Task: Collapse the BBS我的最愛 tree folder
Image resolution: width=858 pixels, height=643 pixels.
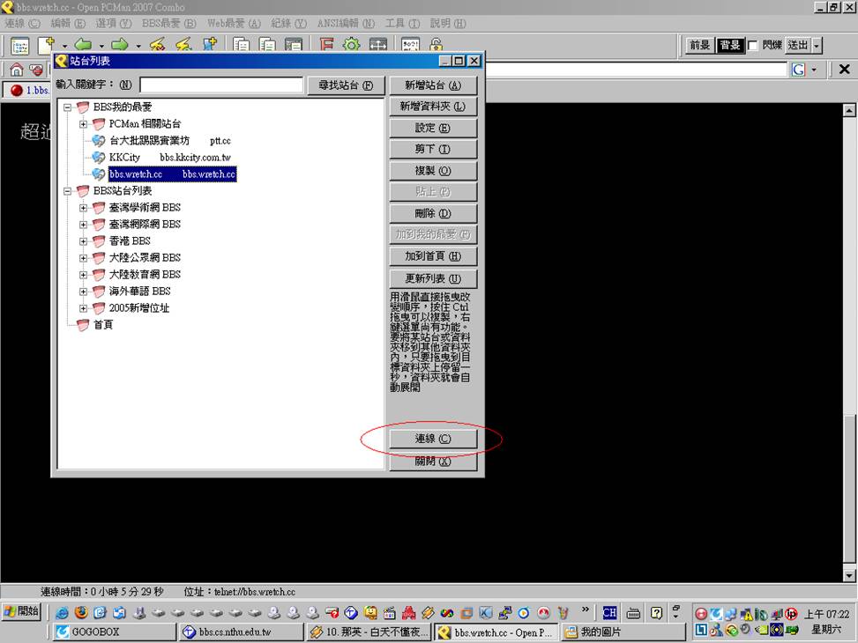Action: (67, 107)
